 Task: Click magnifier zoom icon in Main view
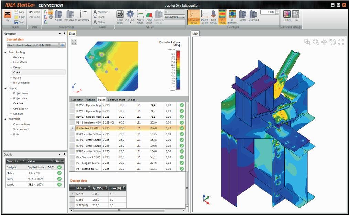point(316,42)
